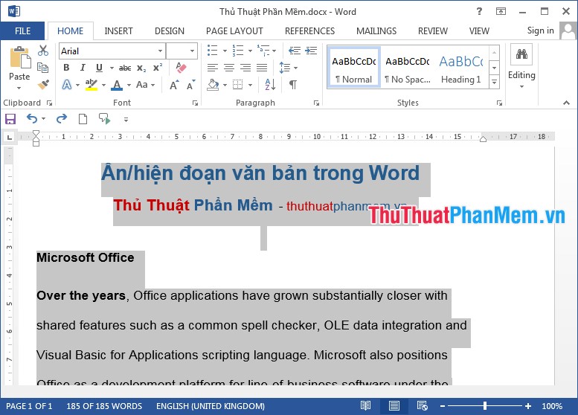Toggle Underline formatting
This screenshot has height=415, width=578.
[99, 68]
